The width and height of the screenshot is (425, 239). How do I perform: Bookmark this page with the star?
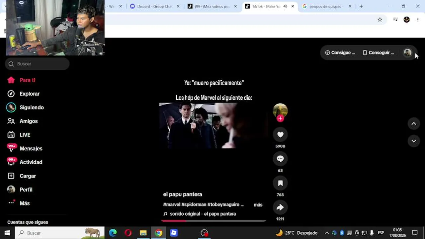[380, 20]
